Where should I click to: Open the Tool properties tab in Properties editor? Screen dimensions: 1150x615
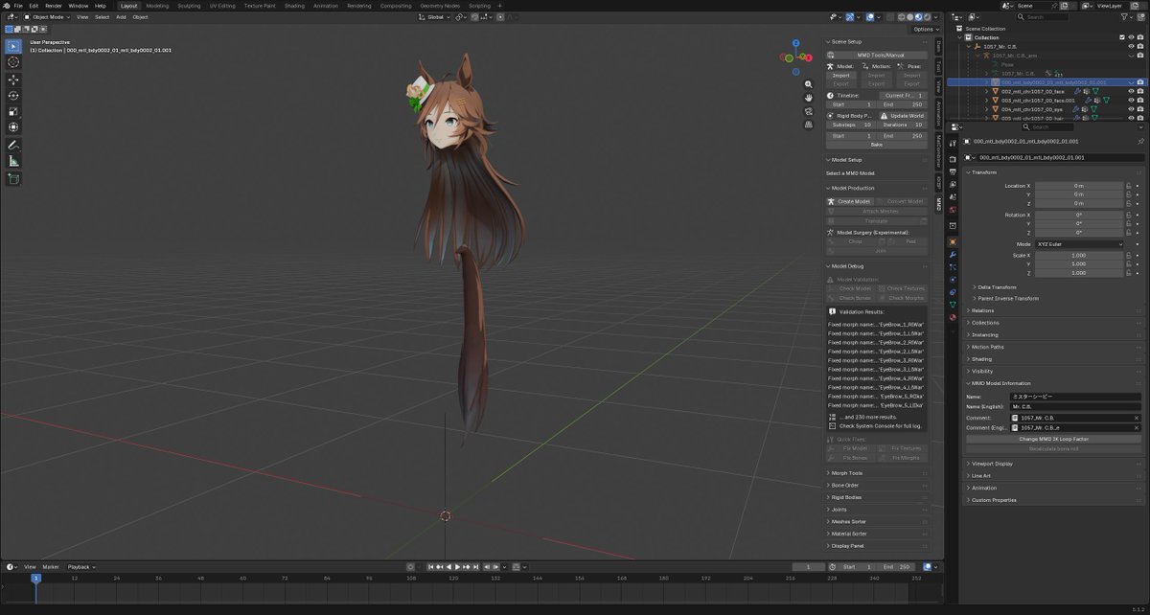click(x=953, y=143)
